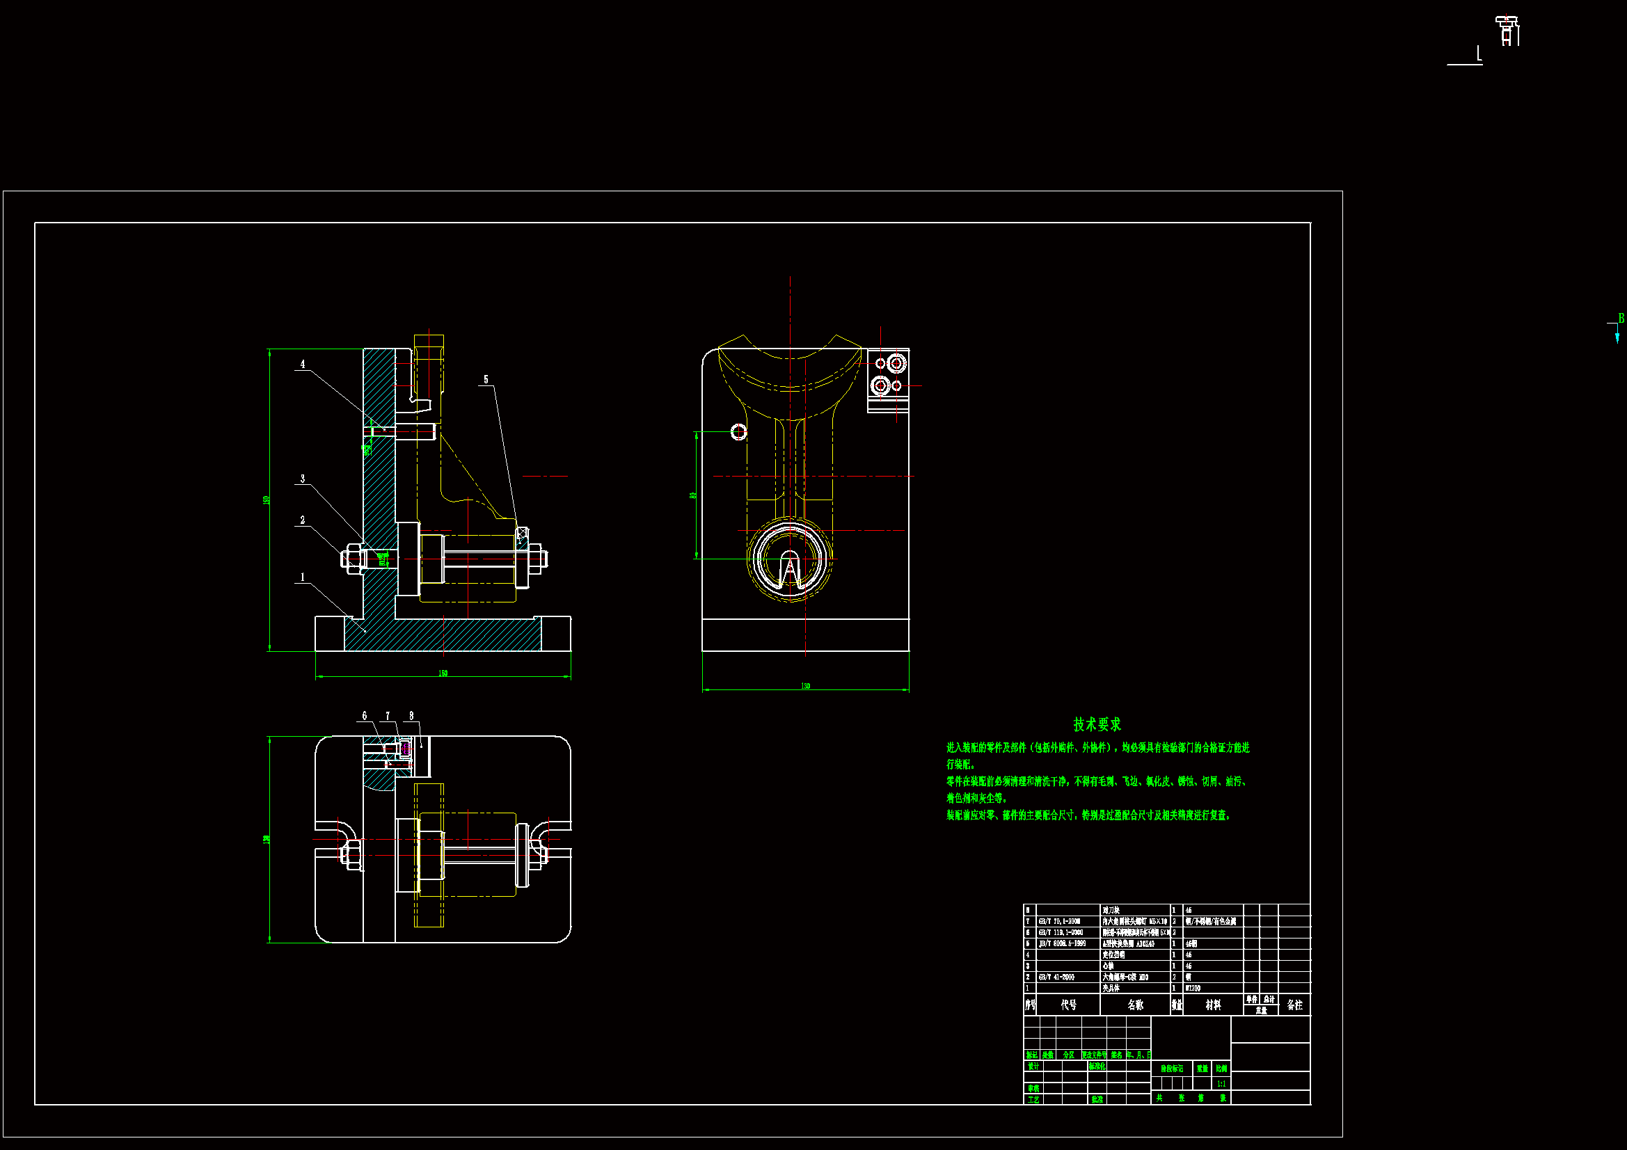The image size is (1627, 1150).
Task: Click the hex nut labeled 2
Action: pyautogui.click(x=353, y=559)
